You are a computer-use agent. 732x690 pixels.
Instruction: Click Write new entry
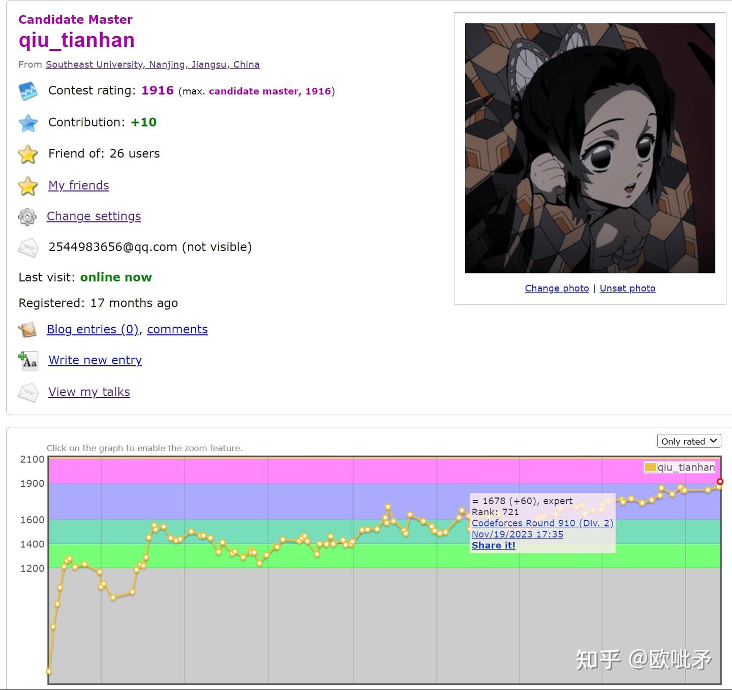click(x=95, y=360)
